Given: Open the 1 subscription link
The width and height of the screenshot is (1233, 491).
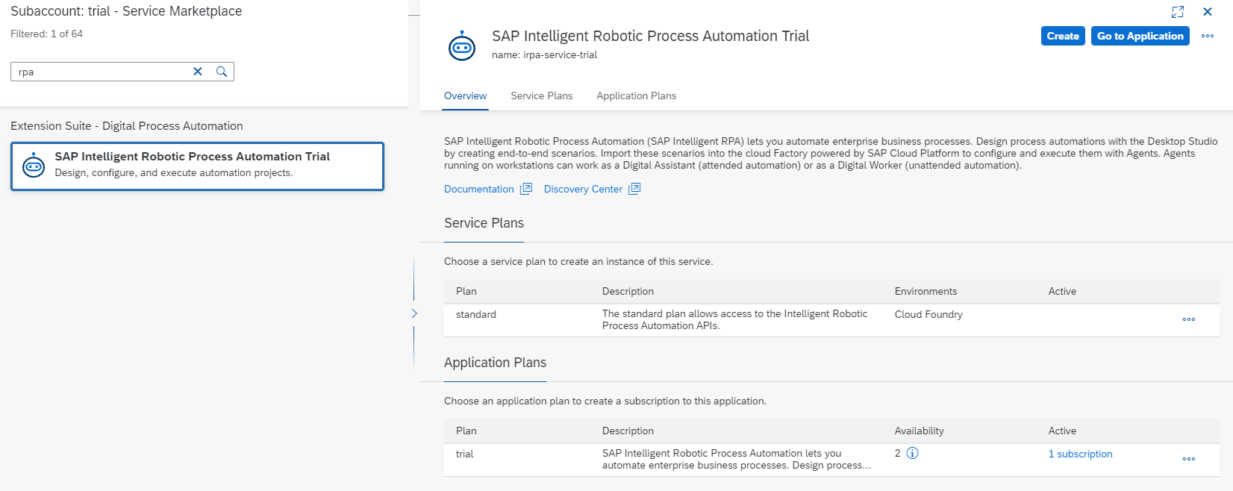Looking at the screenshot, I should [1080, 454].
